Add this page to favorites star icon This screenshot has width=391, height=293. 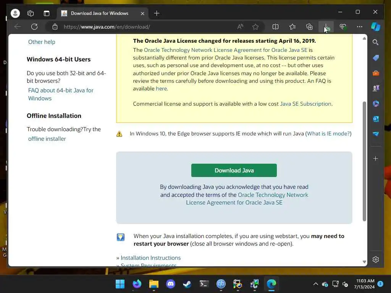(255, 27)
